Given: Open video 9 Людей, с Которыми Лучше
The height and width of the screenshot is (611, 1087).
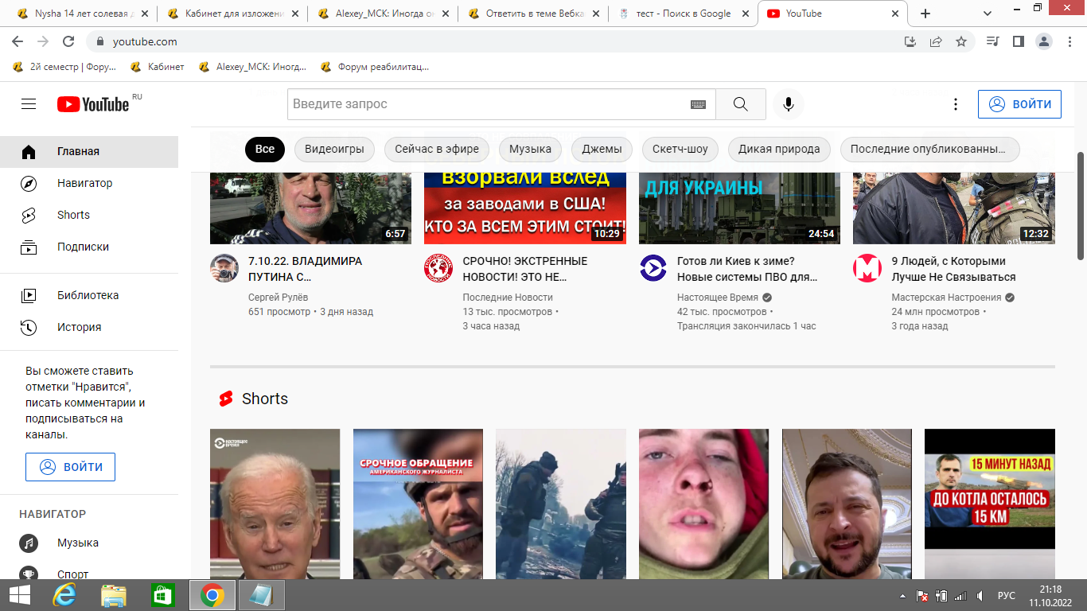Looking at the screenshot, I should (953, 269).
